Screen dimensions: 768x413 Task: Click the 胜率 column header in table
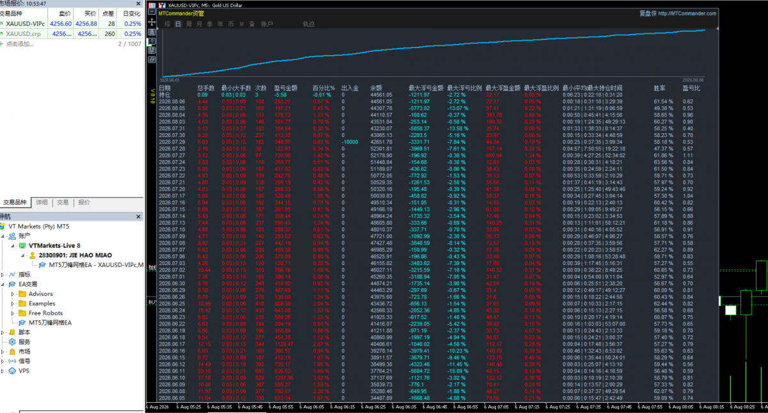point(659,88)
